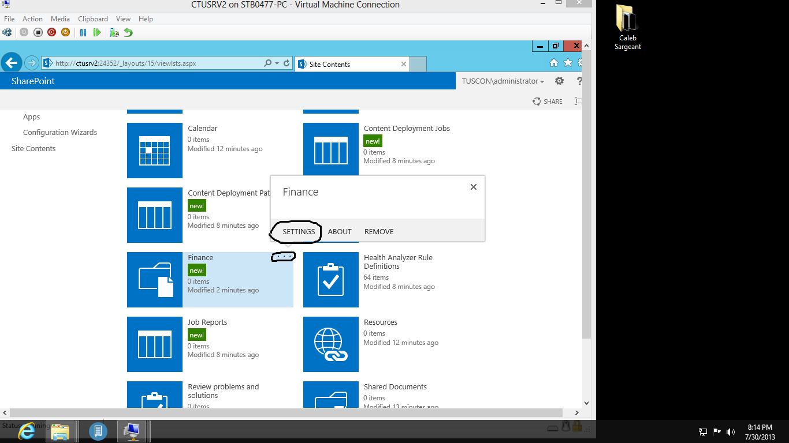Click REMOVE in the Finance callout
Image resolution: width=789 pixels, height=443 pixels.
[x=379, y=231]
